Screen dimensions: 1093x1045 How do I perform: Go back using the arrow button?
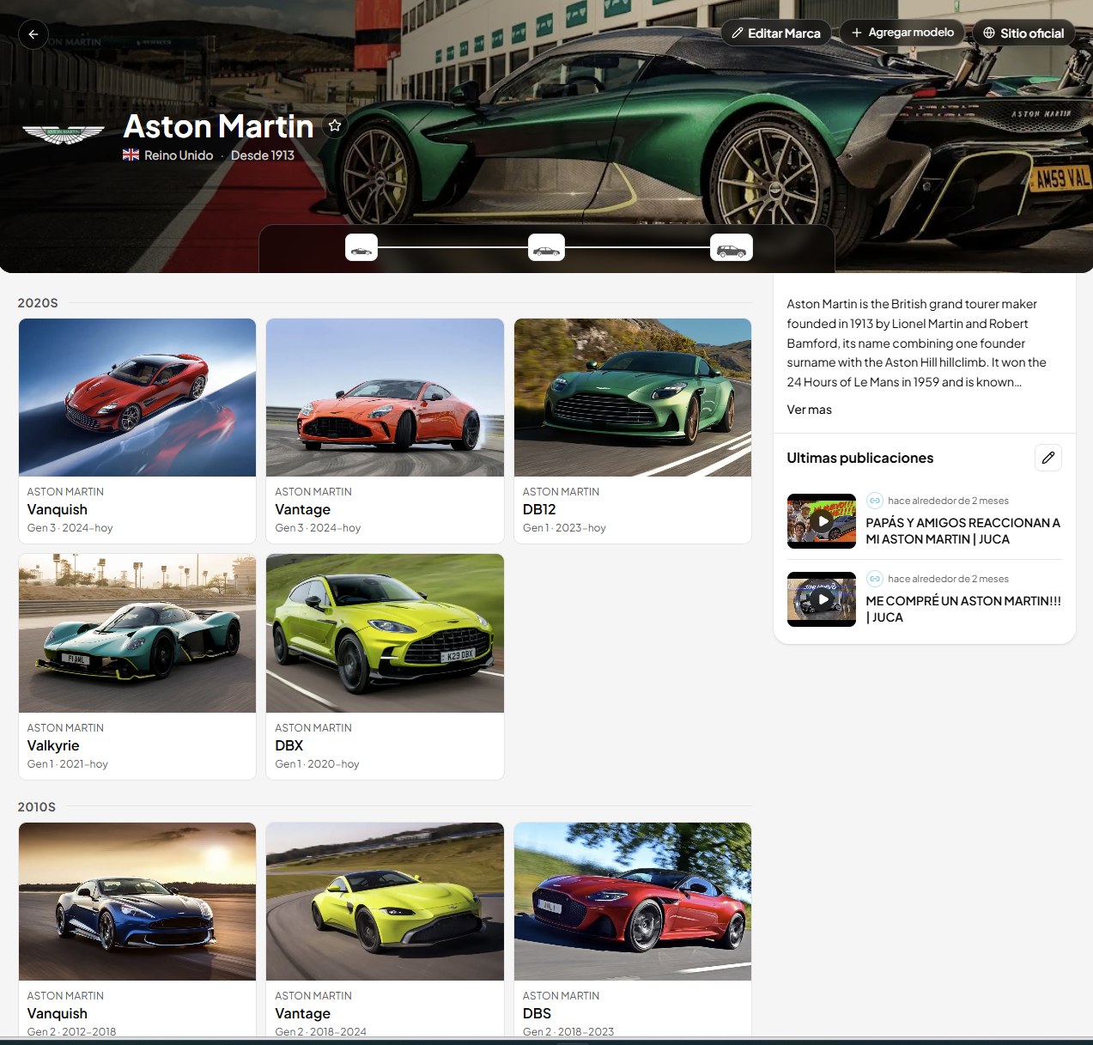[x=33, y=34]
